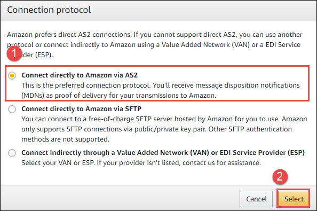The width and height of the screenshot is (317, 211).
Task: Enable the VAN or ESP radio option
Action: (12, 153)
